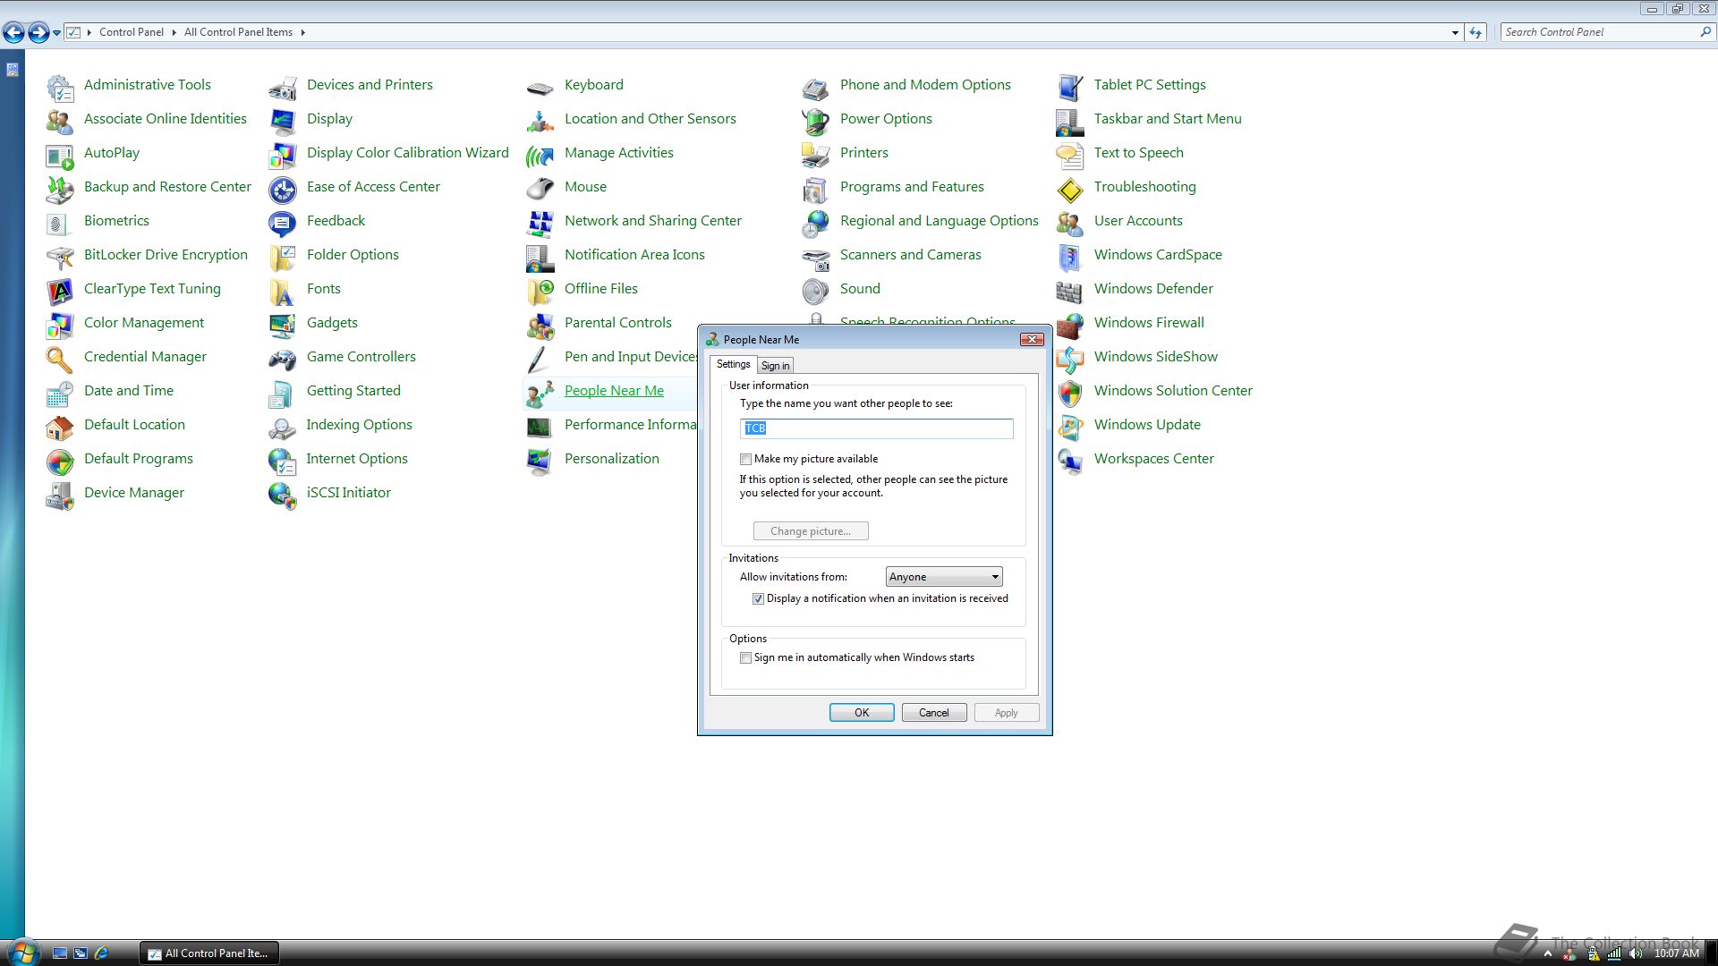Image resolution: width=1718 pixels, height=966 pixels.
Task: Click the Text to Speech icon
Action: (1070, 155)
